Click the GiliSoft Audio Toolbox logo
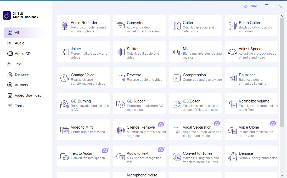This screenshot has height=178, width=287. [x=7, y=15]
